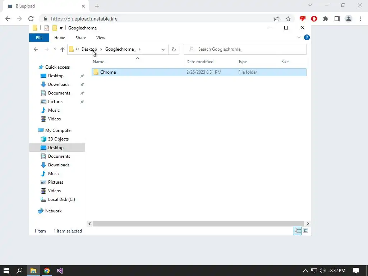Open pinned Desktop under Quick access
Image resolution: width=368 pixels, height=276 pixels.
tap(56, 76)
